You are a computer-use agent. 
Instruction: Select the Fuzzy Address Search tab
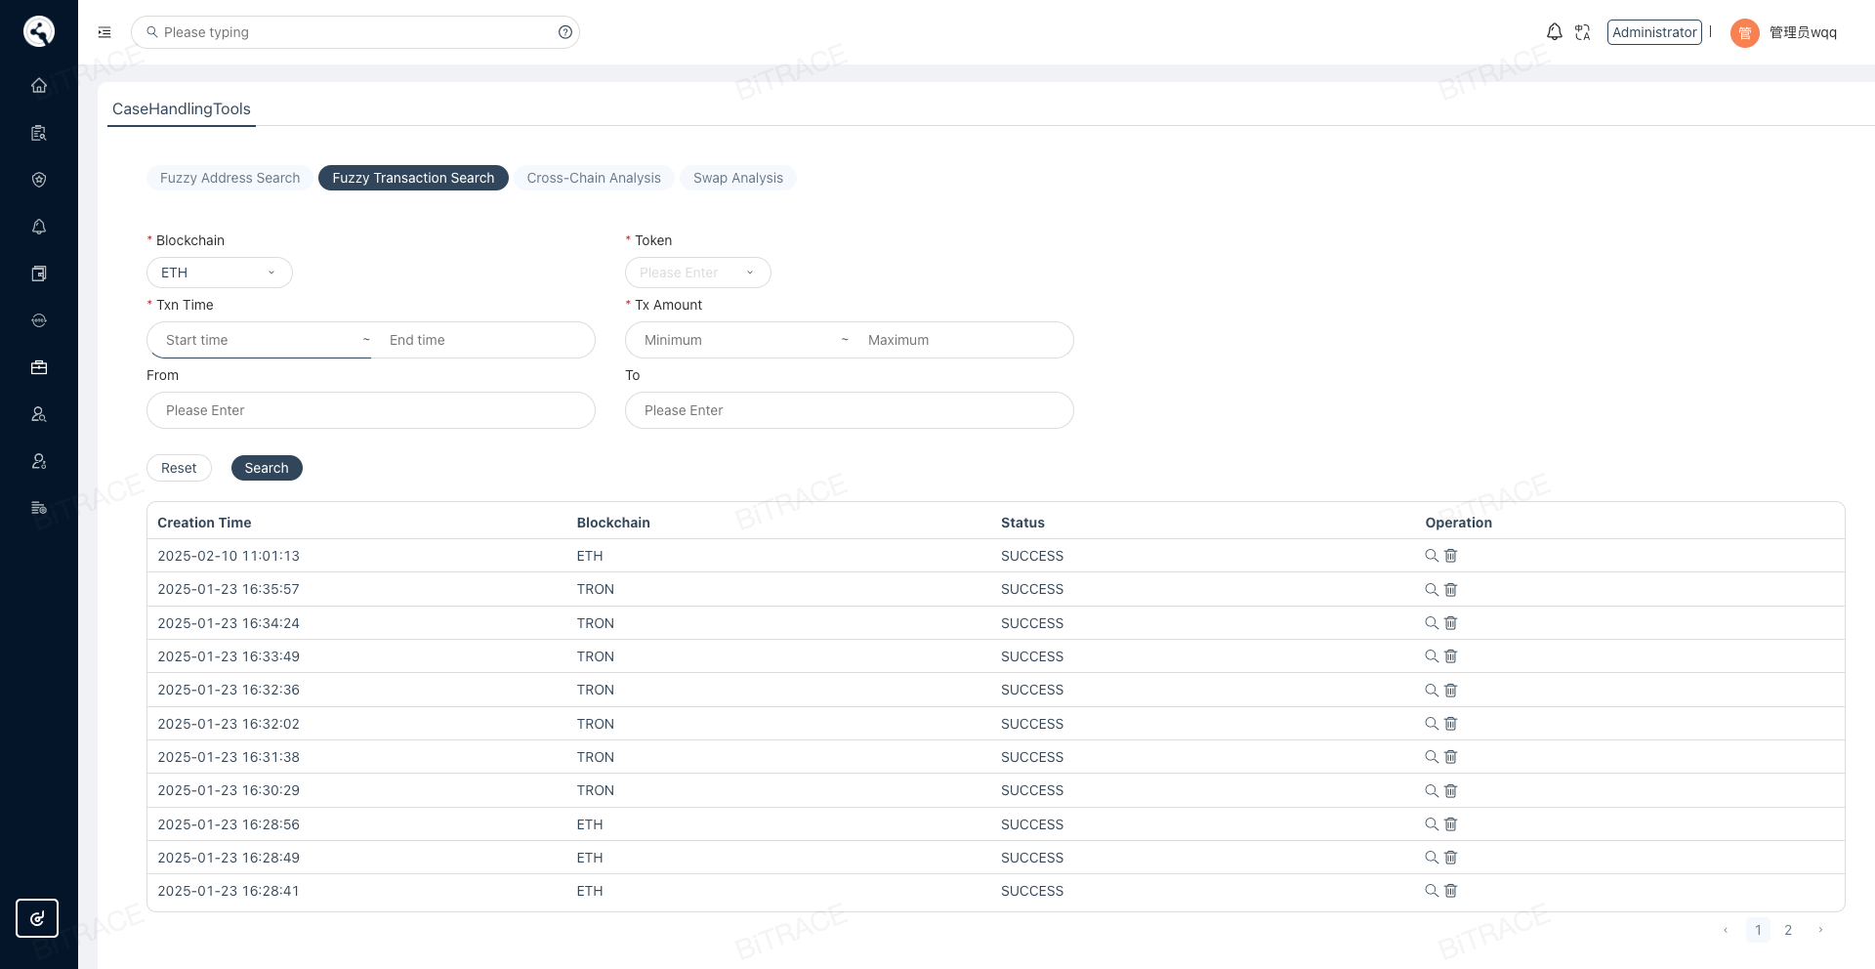[229, 178]
